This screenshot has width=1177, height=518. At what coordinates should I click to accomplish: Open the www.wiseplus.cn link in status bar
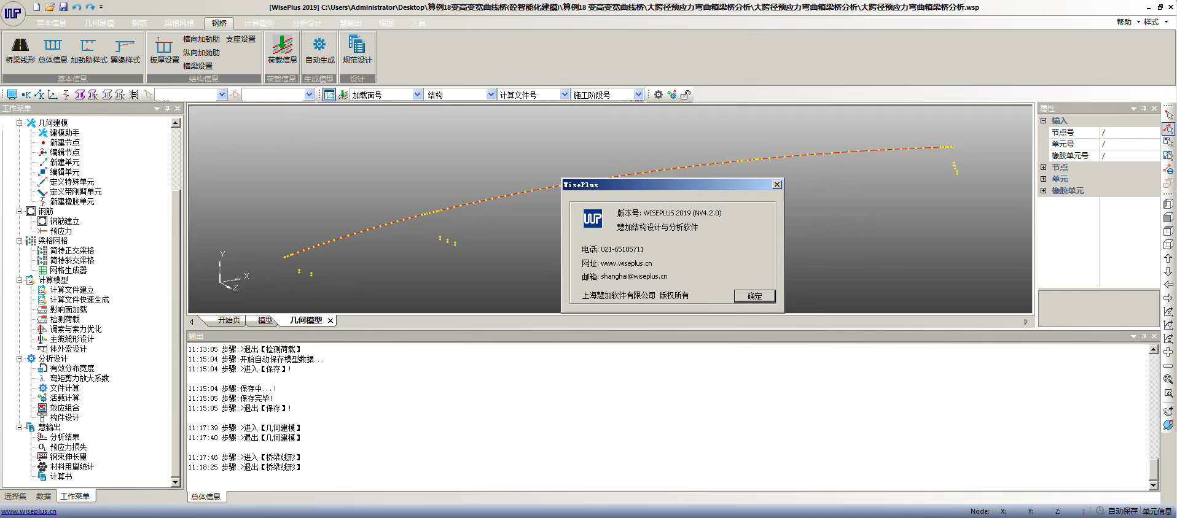(29, 511)
